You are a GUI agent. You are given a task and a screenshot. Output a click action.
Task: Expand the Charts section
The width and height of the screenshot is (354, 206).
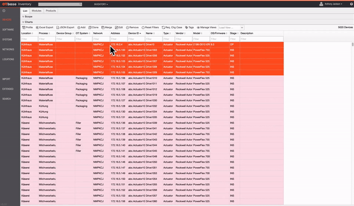27,22
